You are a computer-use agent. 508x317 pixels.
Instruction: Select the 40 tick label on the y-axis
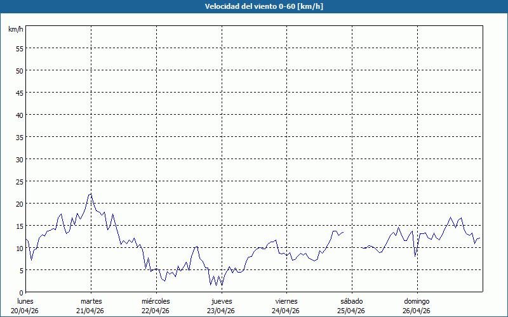[19, 115]
